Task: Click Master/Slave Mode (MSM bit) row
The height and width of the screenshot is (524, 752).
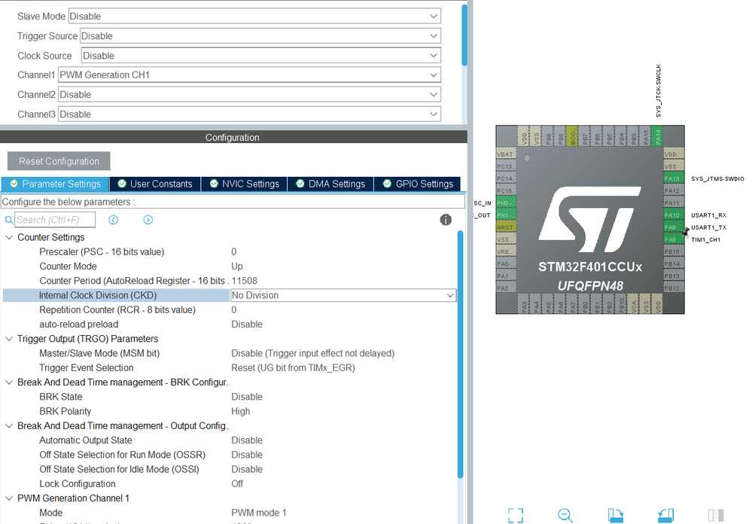Action: pyautogui.click(x=230, y=354)
